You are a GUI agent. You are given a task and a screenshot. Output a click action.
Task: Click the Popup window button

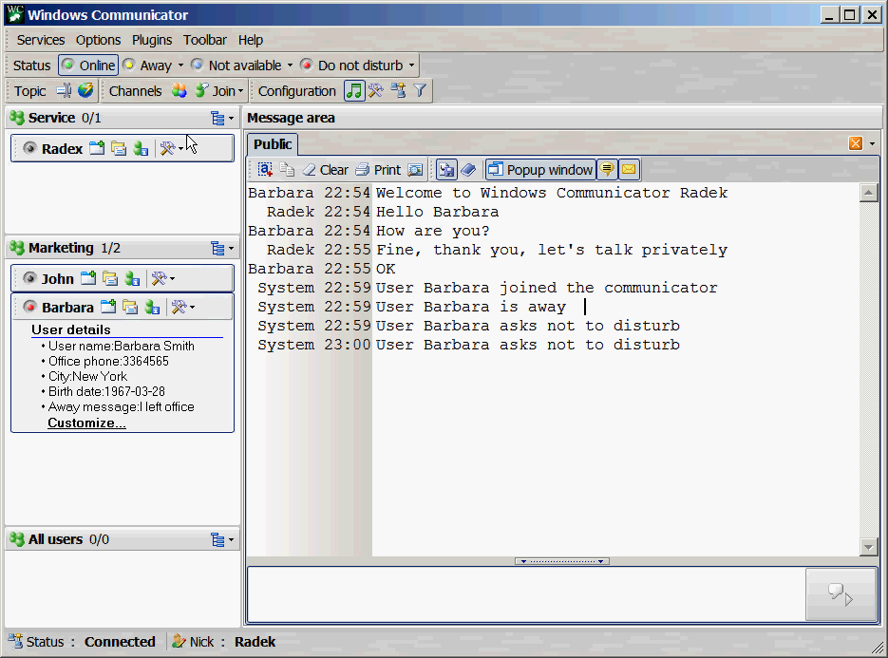click(x=540, y=169)
